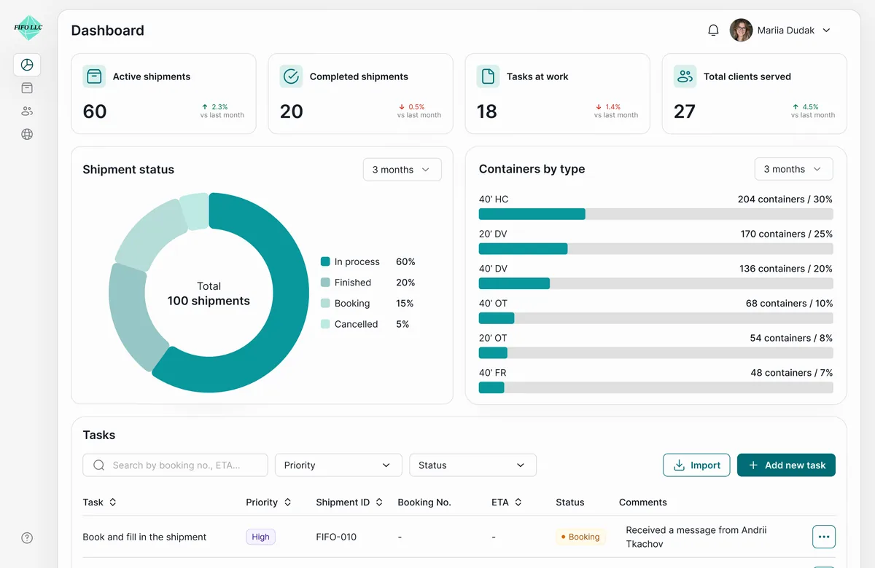Viewport: 875px width, 568px height.
Task: Sort by Task column arrows
Action: click(112, 502)
